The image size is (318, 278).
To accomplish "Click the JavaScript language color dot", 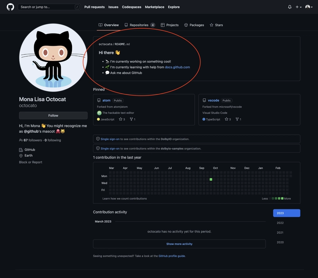I will coord(98,119).
